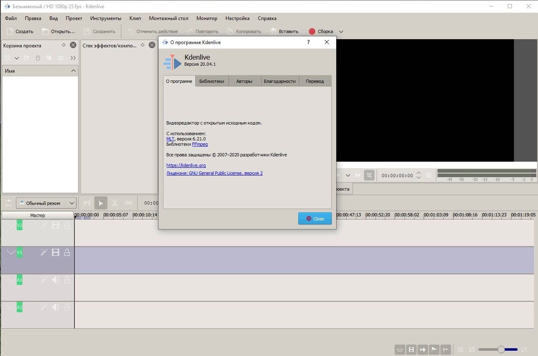538x356 pixels.
Task: Toggle snap button in status bar
Action: [x=446, y=349]
